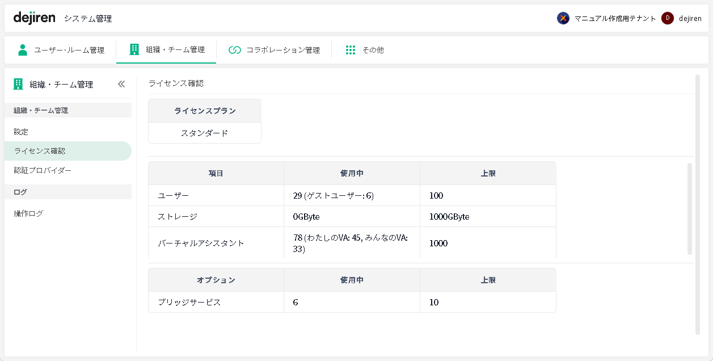713x361 pixels.
Task: Select 設定 in the sidebar
Action: 21,132
